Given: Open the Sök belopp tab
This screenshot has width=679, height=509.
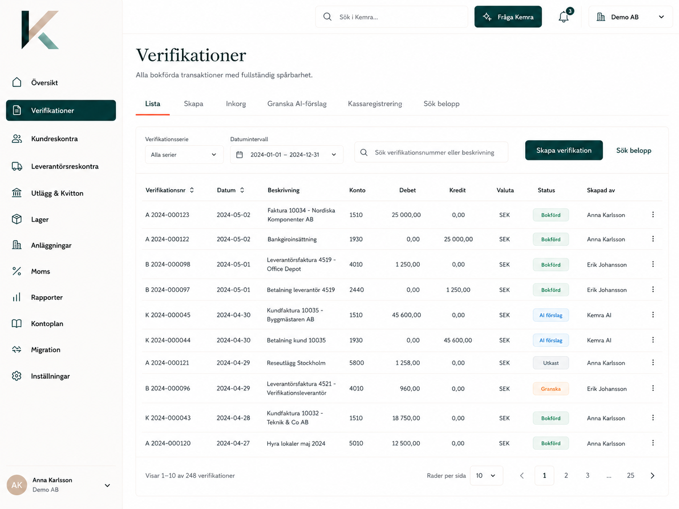Looking at the screenshot, I should point(442,104).
